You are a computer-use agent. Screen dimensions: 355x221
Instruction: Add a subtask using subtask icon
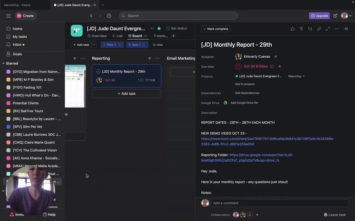tap(310, 29)
